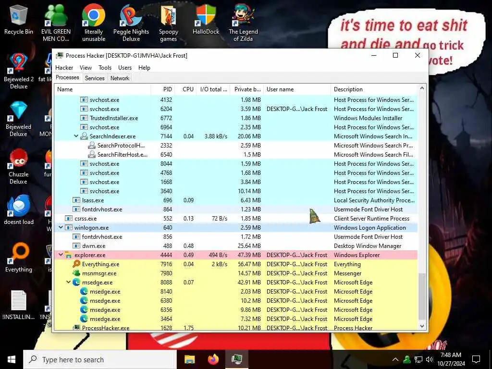This screenshot has width=492, height=369.
Task: Click the scrollbar up arrow
Action: (422, 88)
